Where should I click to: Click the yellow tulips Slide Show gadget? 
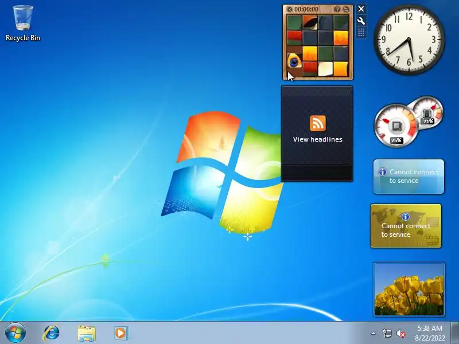409,290
